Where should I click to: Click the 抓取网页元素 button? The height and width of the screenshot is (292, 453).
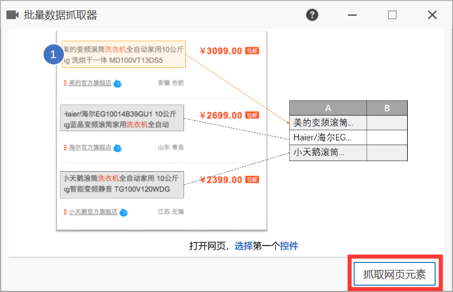click(394, 274)
